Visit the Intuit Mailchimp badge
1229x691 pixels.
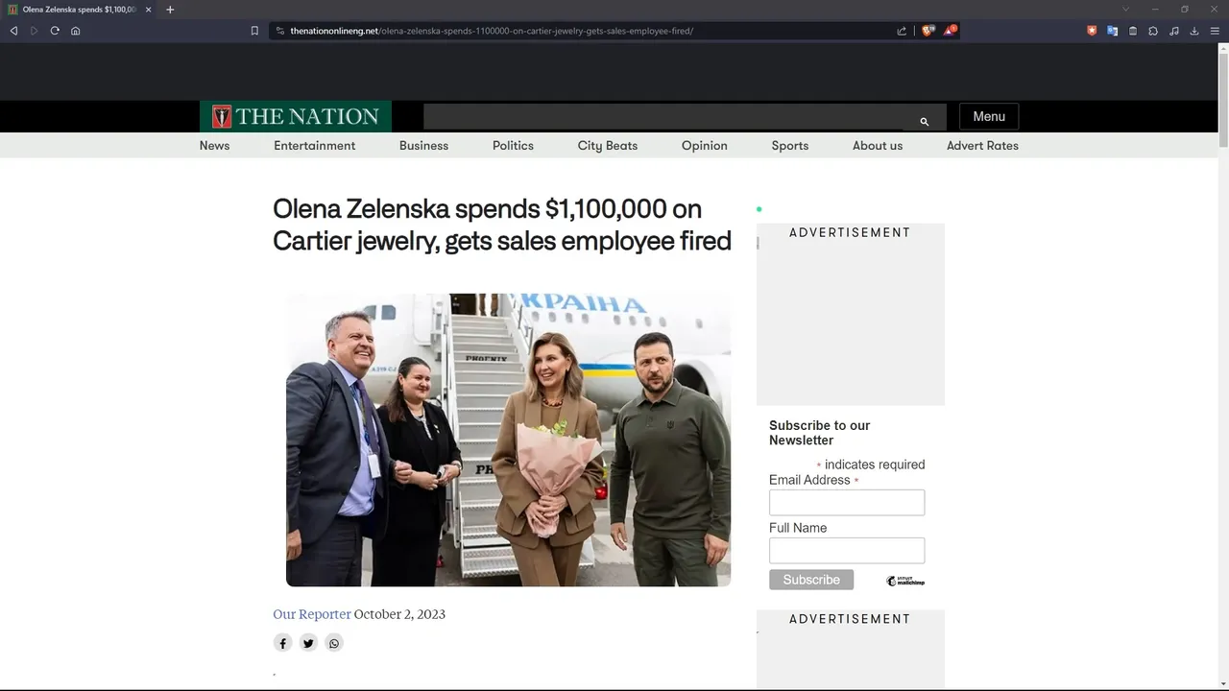905,581
